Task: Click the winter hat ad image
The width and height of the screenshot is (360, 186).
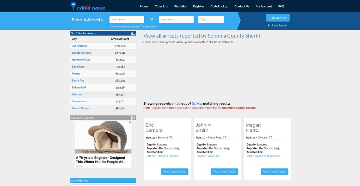Action: pos(103,137)
